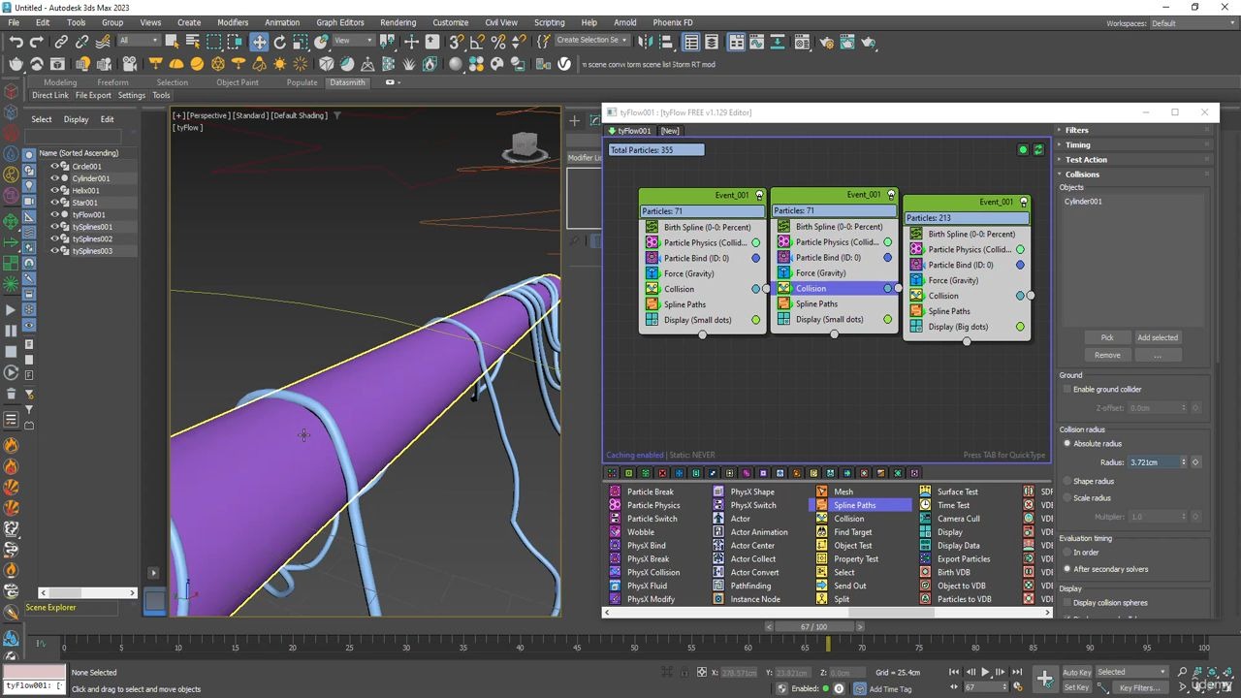This screenshot has height=698, width=1241.
Task: Click the Redo arrow in main toolbar
Action: pos(37,42)
